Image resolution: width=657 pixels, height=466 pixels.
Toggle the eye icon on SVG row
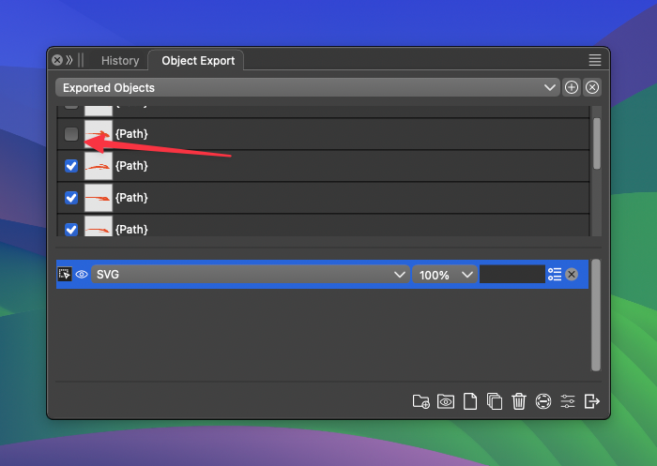click(x=82, y=275)
